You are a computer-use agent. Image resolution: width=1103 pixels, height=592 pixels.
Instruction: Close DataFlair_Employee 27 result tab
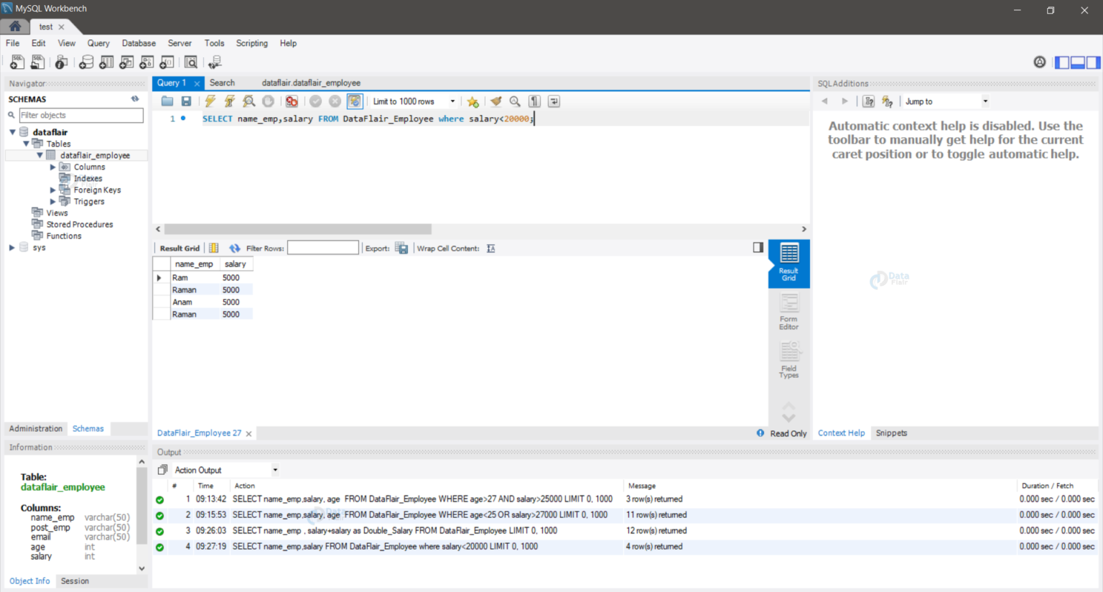[x=248, y=433]
